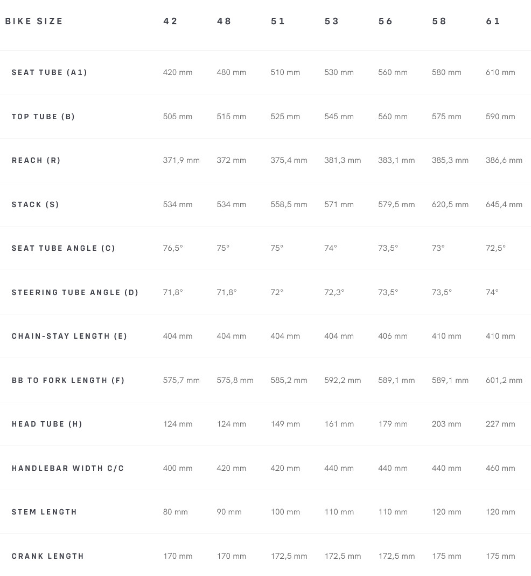The image size is (531, 576).
Task: Click the STEERING TUBE ANGLE (D) label
Action: [x=75, y=292]
